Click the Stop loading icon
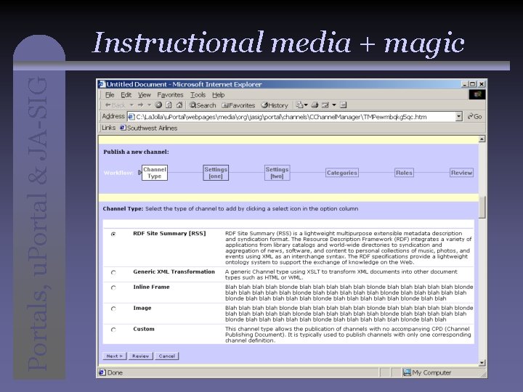 (158, 105)
